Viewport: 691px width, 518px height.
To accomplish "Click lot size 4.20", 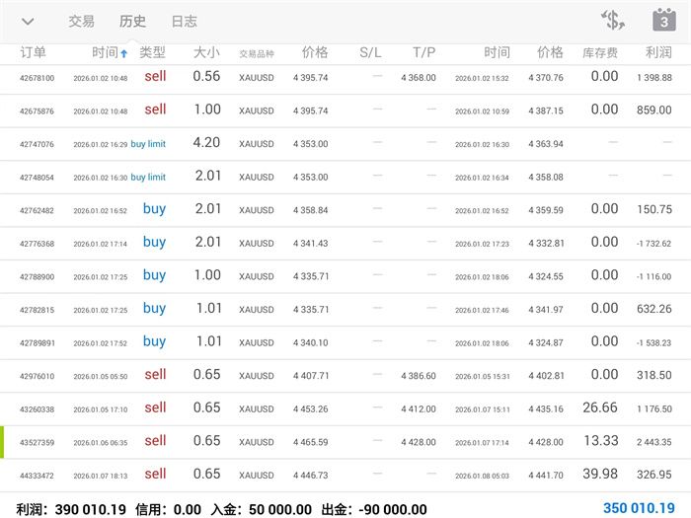I will click(206, 142).
